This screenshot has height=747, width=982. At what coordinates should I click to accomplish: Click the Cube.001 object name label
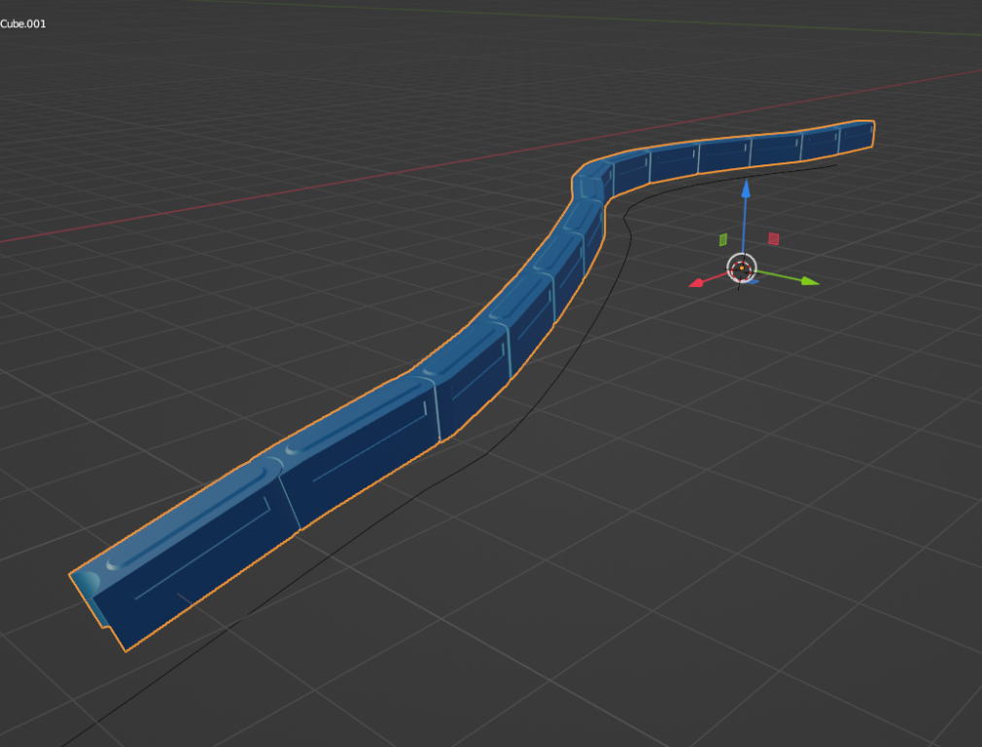coord(22,23)
